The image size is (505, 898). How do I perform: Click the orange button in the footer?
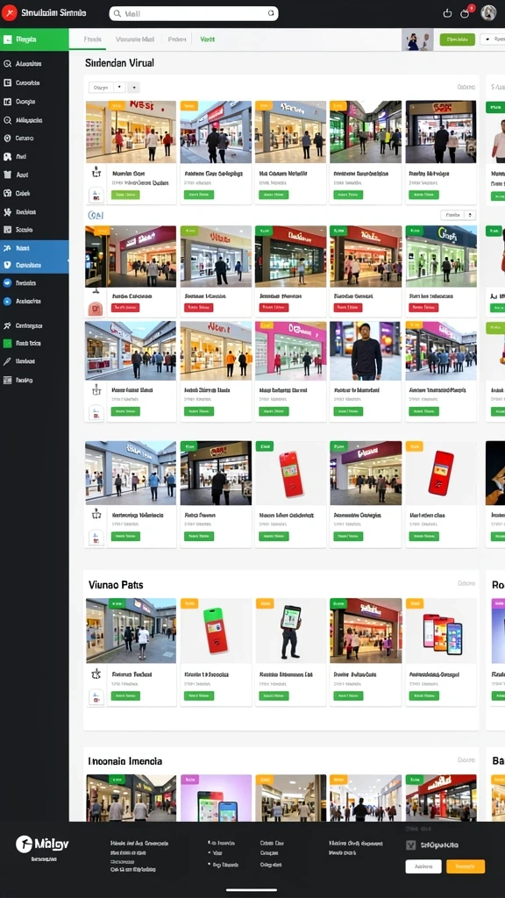tap(466, 866)
